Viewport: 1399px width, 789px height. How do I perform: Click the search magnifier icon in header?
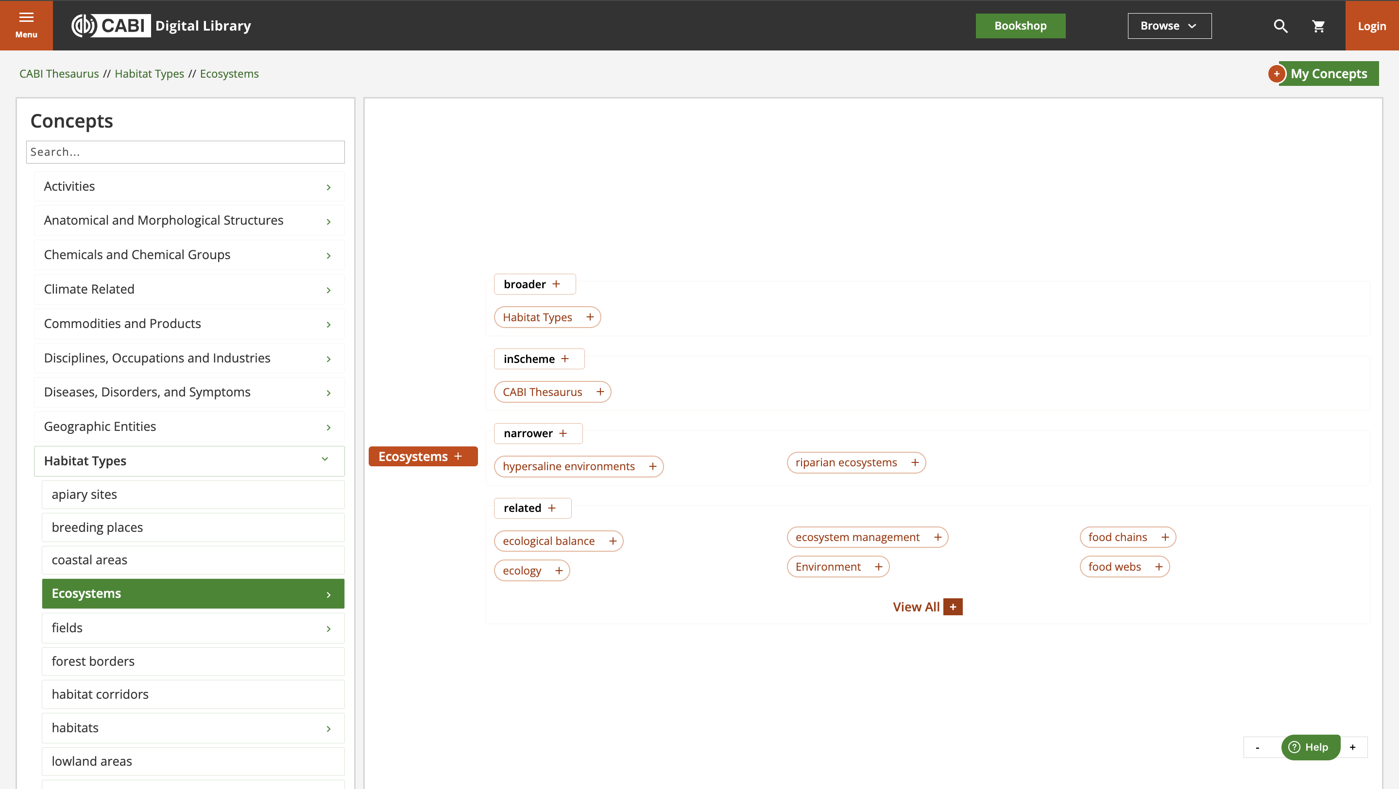(1280, 26)
